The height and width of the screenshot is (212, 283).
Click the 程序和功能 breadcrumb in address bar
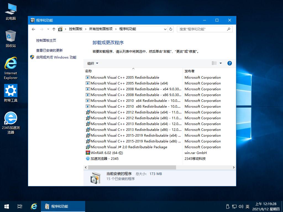(128, 29)
